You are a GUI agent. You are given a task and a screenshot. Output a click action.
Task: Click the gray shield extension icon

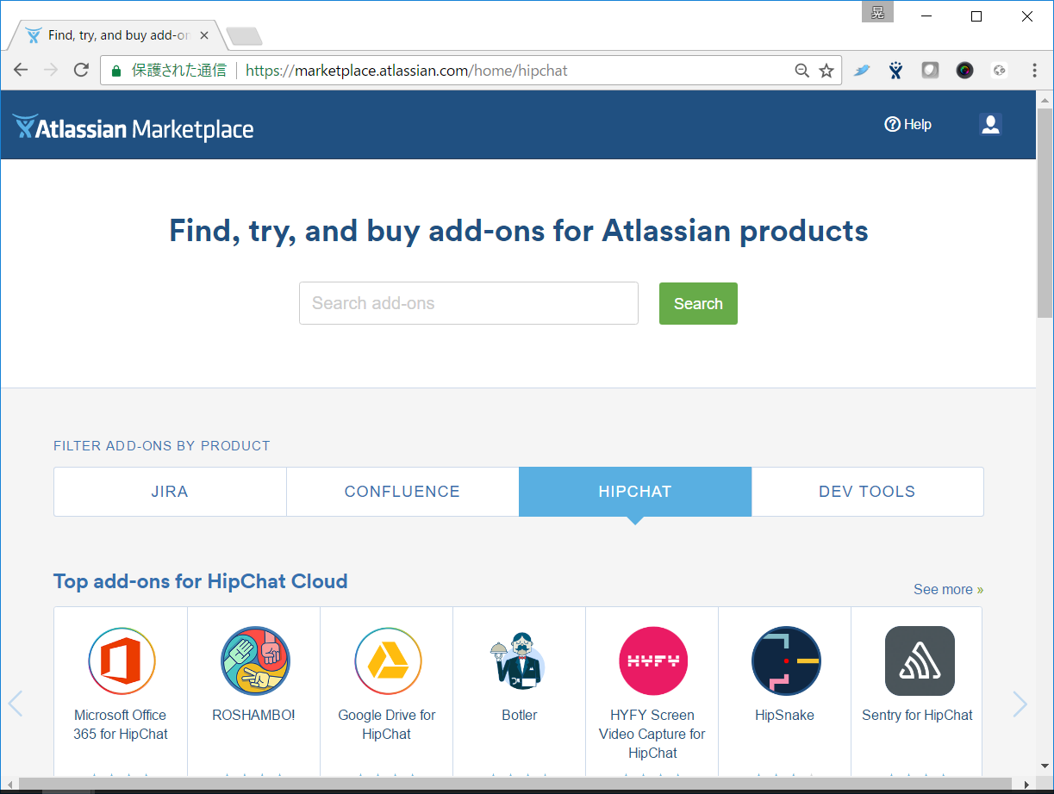tap(930, 71)
